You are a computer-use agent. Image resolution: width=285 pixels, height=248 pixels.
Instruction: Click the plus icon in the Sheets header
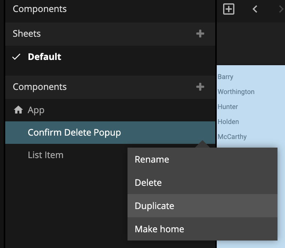[x=200, y=34]
